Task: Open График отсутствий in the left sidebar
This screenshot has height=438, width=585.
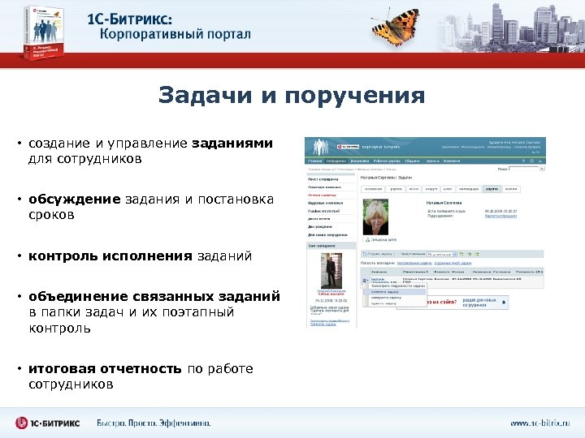Action: 324,211
